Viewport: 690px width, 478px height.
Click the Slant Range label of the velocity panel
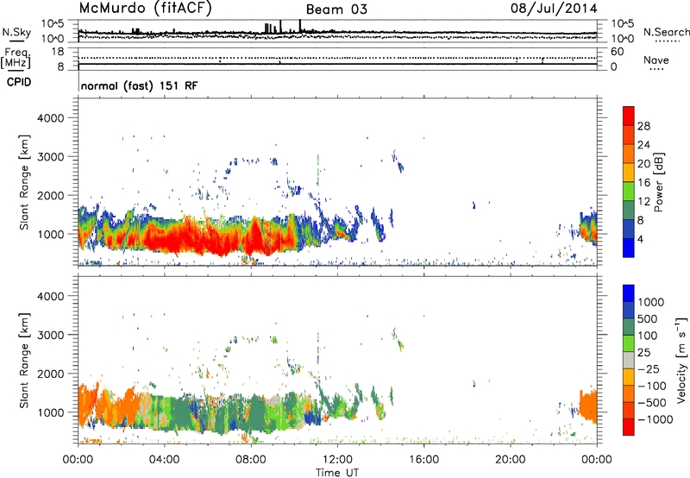pos(24,361)
